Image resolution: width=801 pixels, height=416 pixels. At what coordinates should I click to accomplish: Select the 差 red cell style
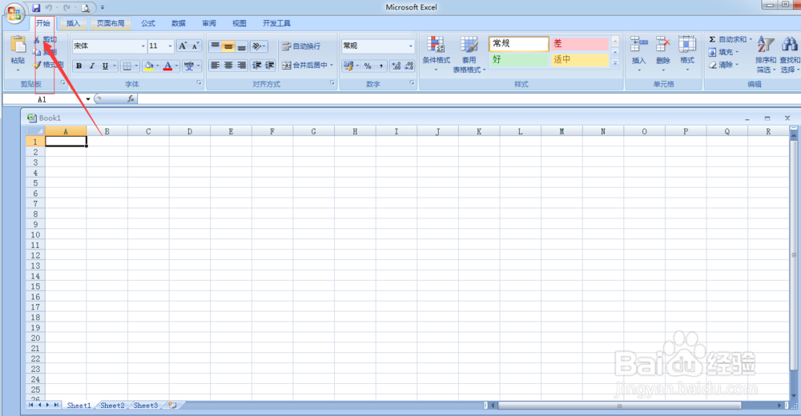click(x=579, y=44)
